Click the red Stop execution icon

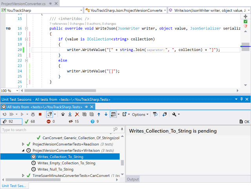[40, 114]
